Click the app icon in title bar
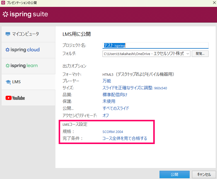The image size is (217, 179). pos(3,3)
